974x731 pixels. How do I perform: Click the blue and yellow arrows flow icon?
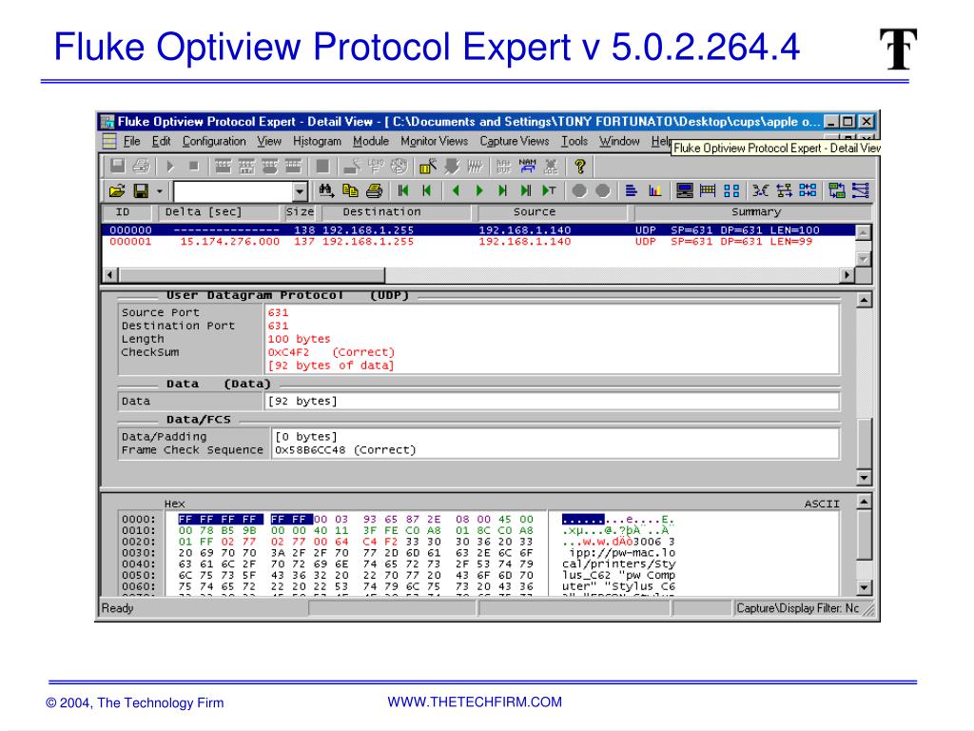784,190
